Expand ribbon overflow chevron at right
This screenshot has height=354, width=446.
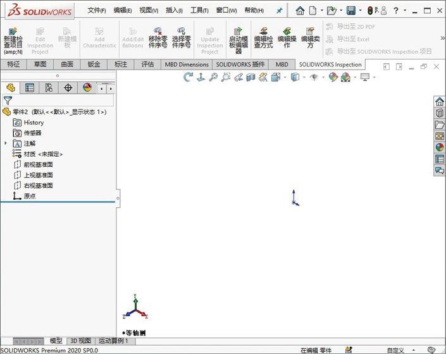(442, 38)
